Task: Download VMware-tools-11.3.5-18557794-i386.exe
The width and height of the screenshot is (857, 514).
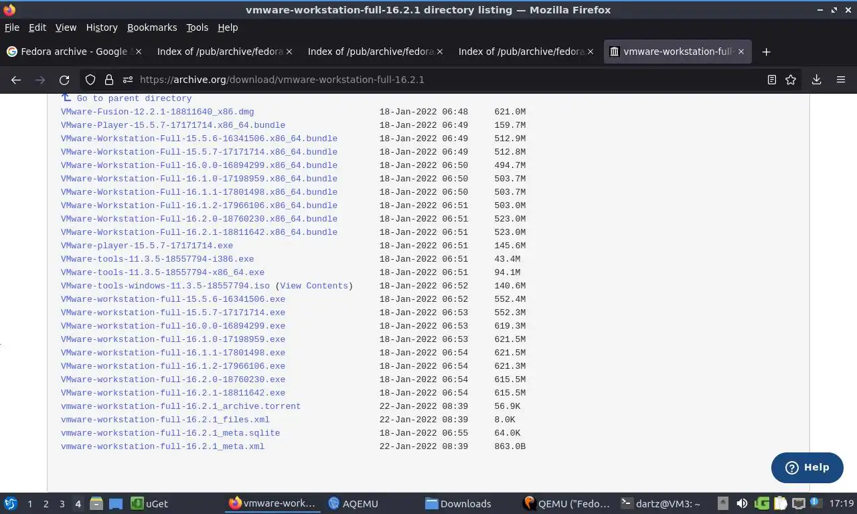Action: (157, 259)
